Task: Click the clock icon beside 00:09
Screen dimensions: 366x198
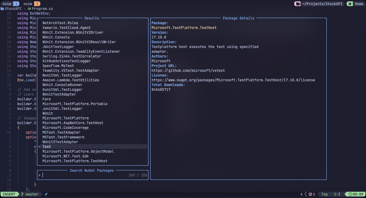Action: (x=350, y=194)
